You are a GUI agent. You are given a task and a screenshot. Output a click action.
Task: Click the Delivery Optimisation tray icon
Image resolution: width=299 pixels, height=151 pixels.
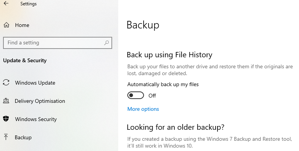point(6,101)
